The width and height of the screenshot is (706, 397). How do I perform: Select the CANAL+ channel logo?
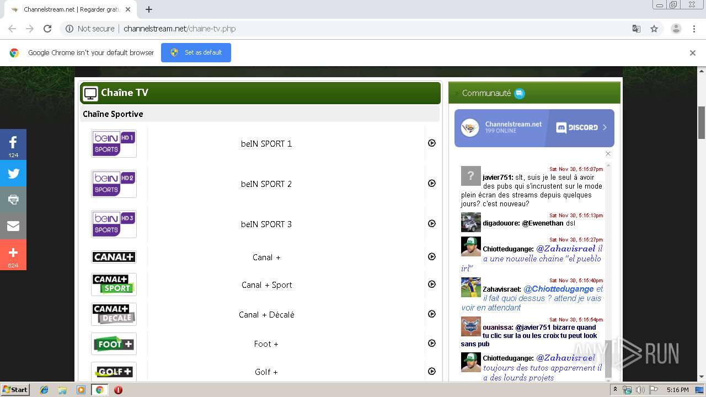coord(114,257)
